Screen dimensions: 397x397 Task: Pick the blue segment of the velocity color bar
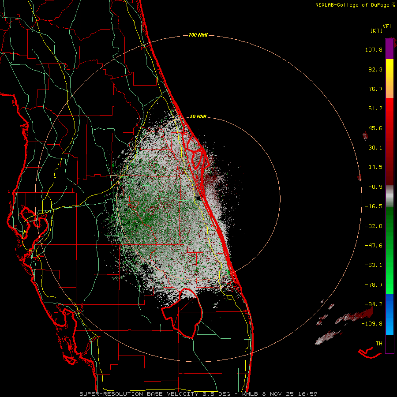(390, 315)
